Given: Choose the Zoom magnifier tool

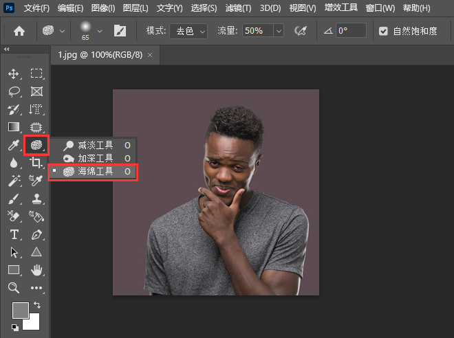Looking at the screenshot, I should coord(14,288).
